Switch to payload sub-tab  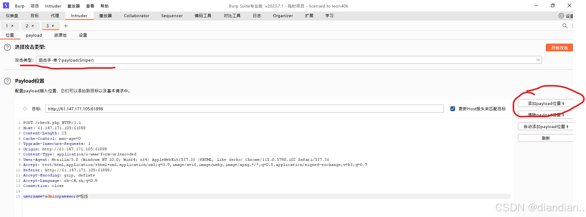click(34, 35)
